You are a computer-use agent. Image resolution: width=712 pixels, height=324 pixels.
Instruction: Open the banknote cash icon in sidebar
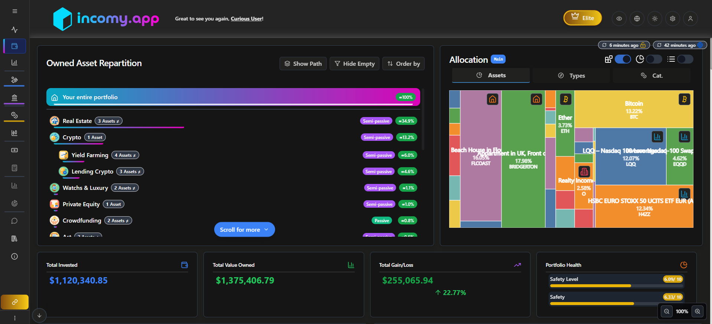pyautogui.click(x=14, y=150)
